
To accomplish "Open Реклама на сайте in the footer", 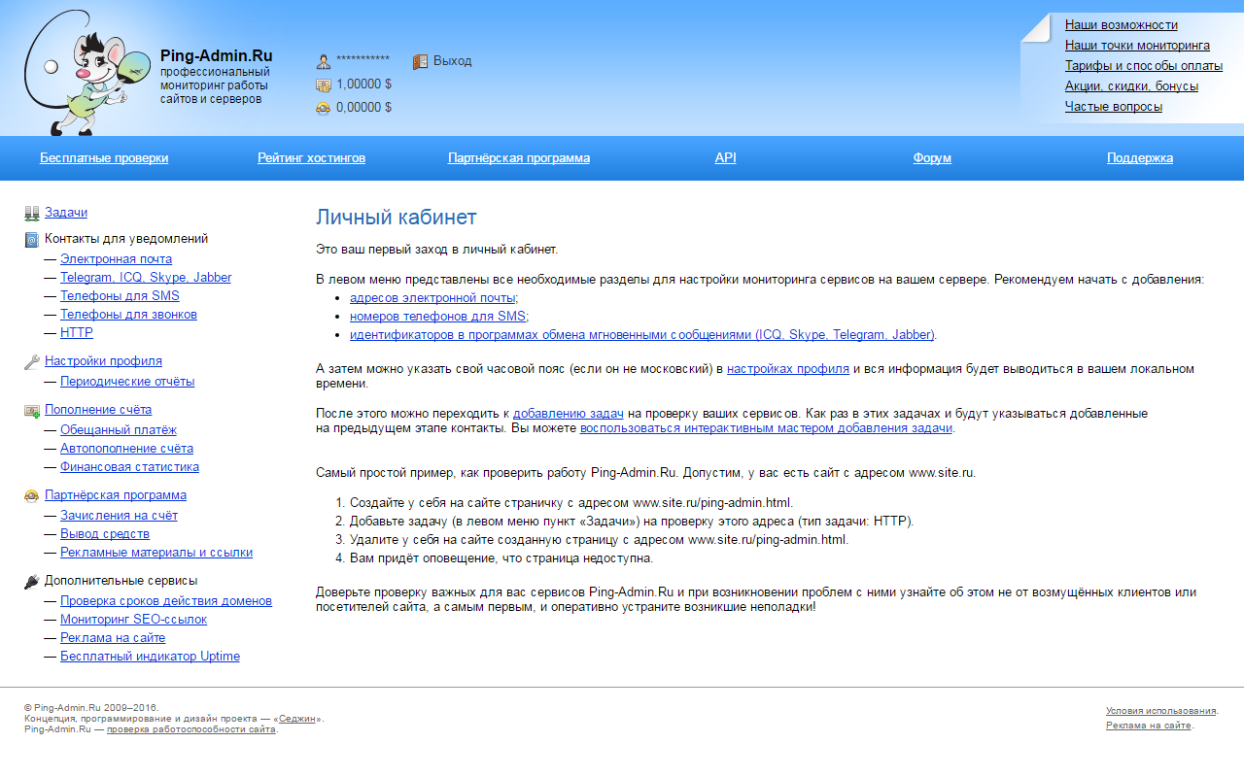I will [x=1149, y=726].
